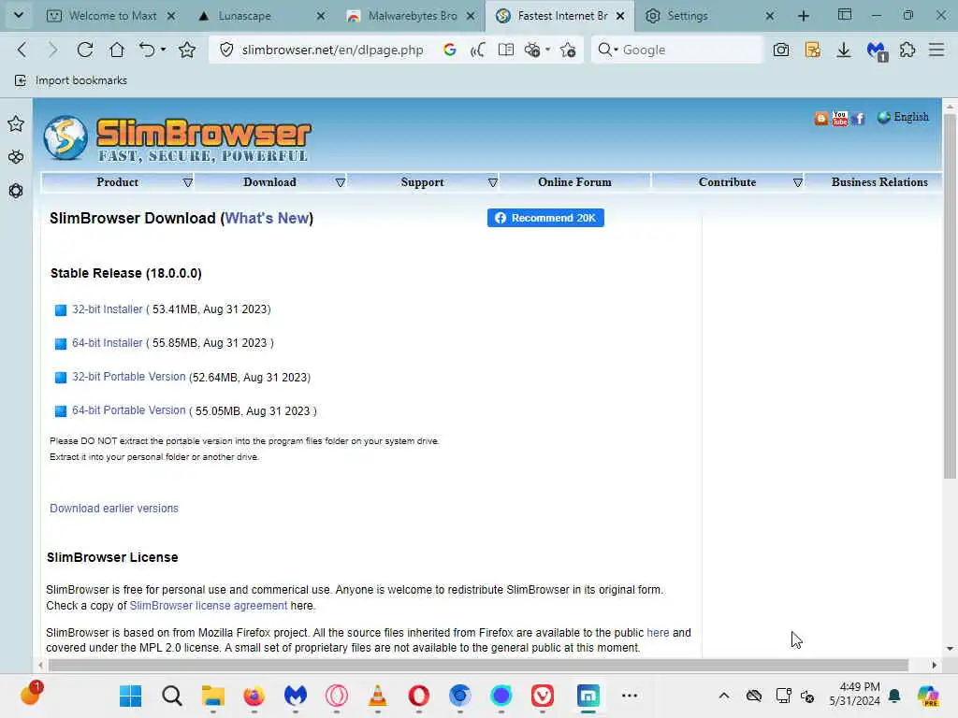Close the Lunascape tab

coord(321,16)
